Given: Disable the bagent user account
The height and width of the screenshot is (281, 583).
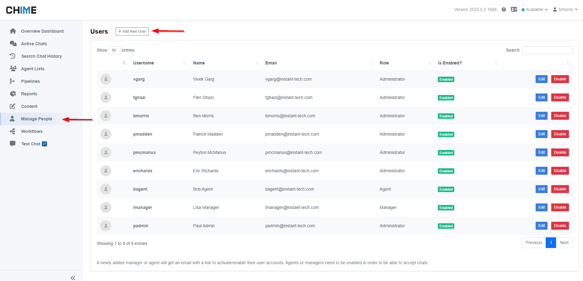Looking at the screenshot, I should (x=559, y=189).
